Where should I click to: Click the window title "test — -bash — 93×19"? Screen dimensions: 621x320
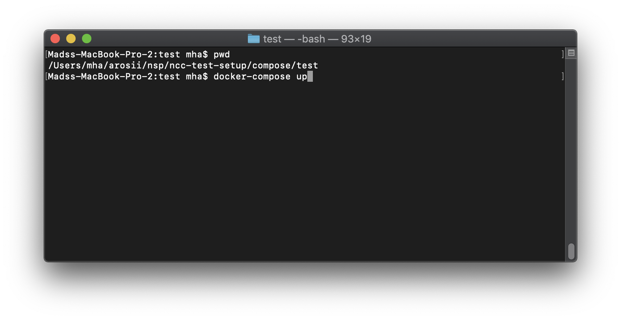point(317,39)
